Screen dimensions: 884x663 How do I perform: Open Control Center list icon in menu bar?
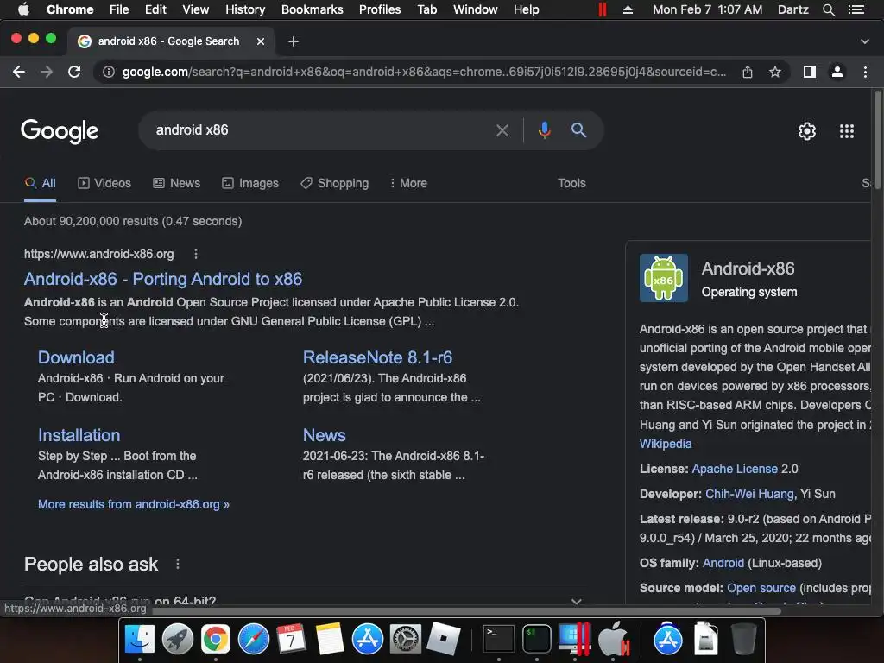pos(856,9)
